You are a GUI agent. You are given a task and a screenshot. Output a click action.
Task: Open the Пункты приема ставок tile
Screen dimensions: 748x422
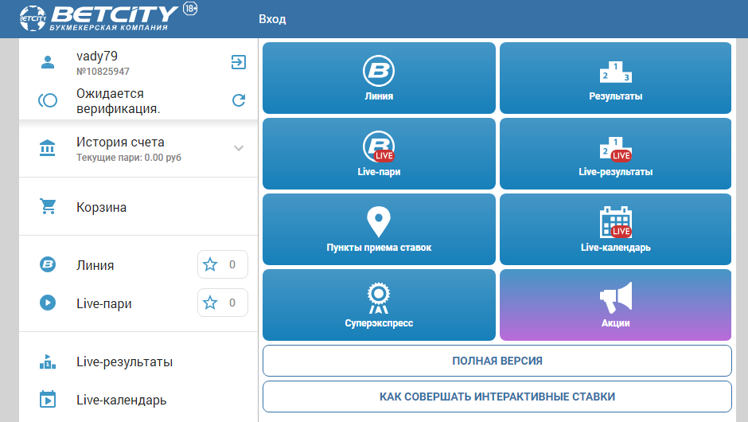click(x=379, y=229)
